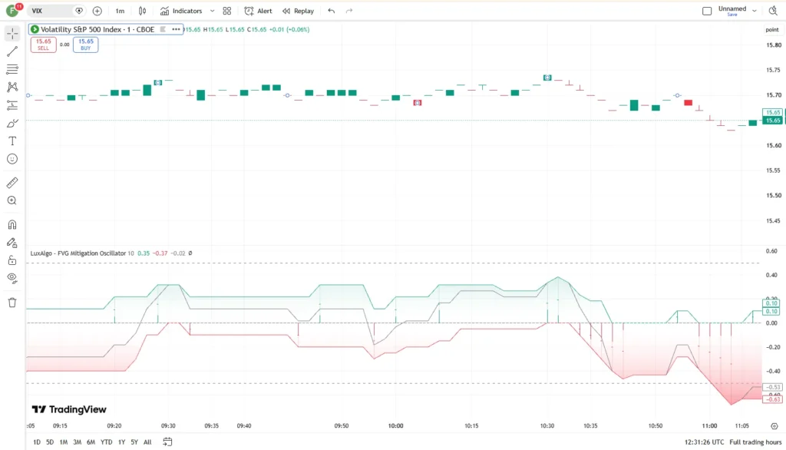The height and width of the screenshot is (450, 786).
Task: Undo the last chart action
Action: [332, 11]
